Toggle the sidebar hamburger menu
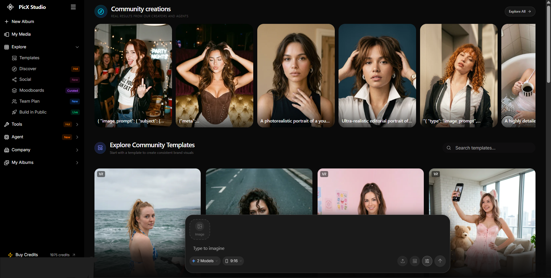This screenshot has height=278, width=551. point(73,7)
